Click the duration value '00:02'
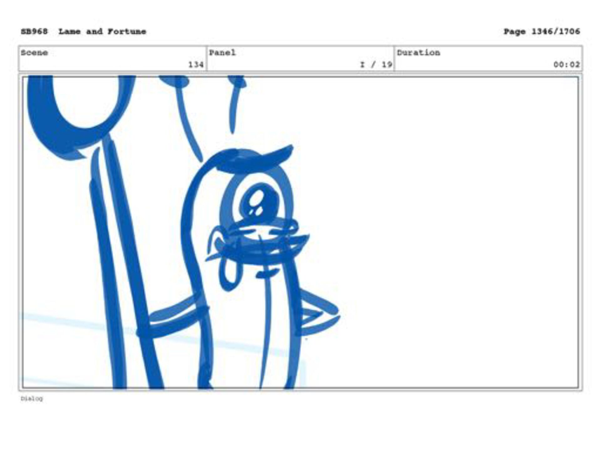 point(567,65)
